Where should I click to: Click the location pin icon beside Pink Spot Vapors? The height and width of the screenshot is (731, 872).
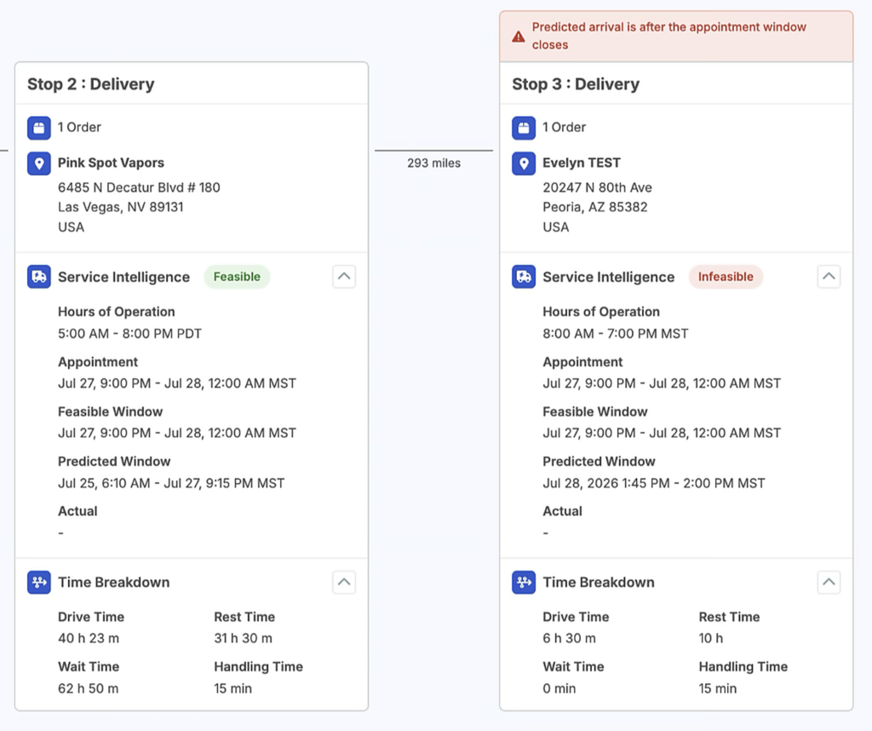coord(39,164)
